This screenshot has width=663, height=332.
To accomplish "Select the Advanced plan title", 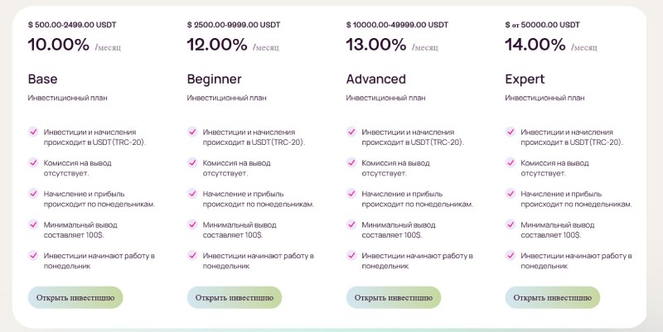I will pyautogui.click(x=376, y=79).
